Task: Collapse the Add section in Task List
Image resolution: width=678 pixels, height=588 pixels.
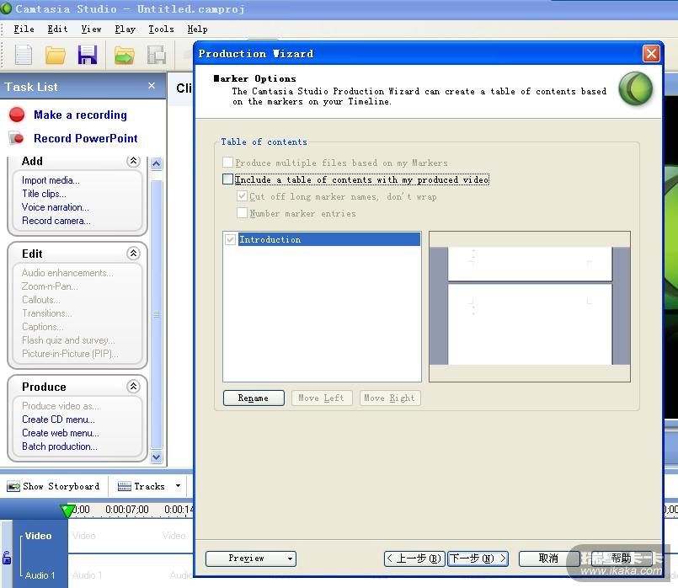Action: (133, 161)
